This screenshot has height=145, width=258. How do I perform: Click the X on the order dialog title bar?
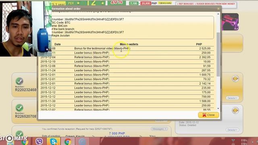tap(218, 9)
